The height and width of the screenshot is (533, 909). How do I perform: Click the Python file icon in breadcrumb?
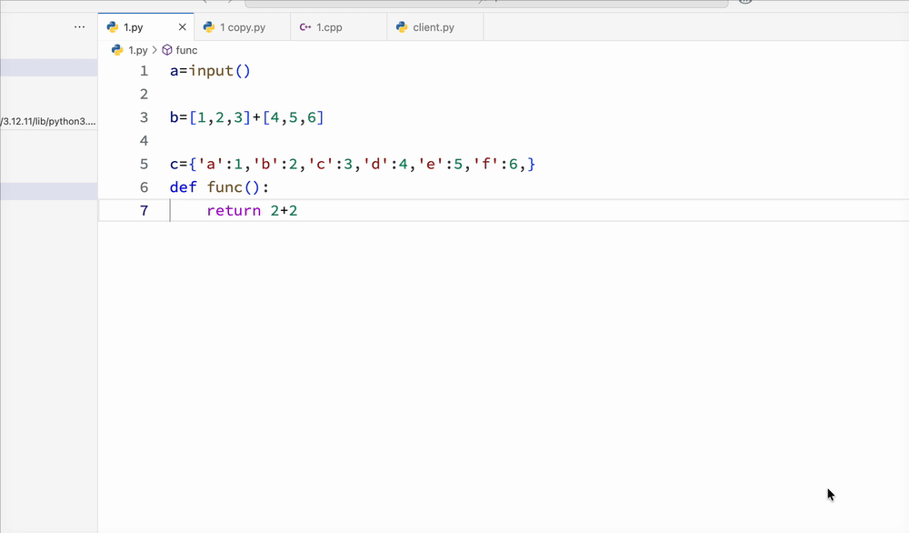tap(117, 51)
